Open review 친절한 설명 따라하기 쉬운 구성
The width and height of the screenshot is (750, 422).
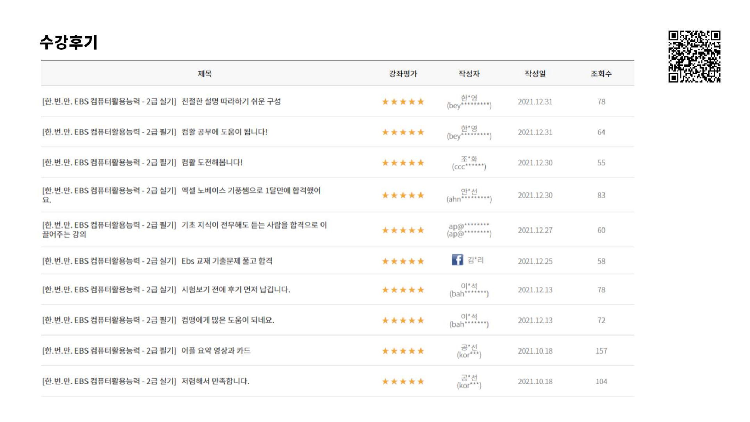231,101
